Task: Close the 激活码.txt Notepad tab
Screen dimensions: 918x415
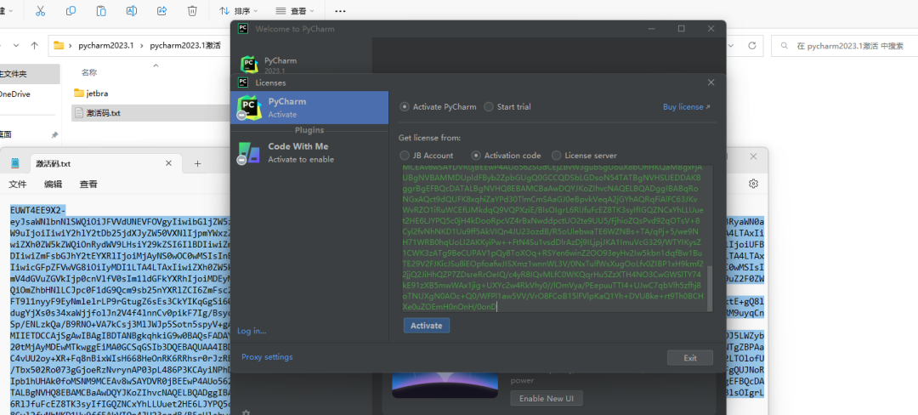Action: tap(169, 163)
